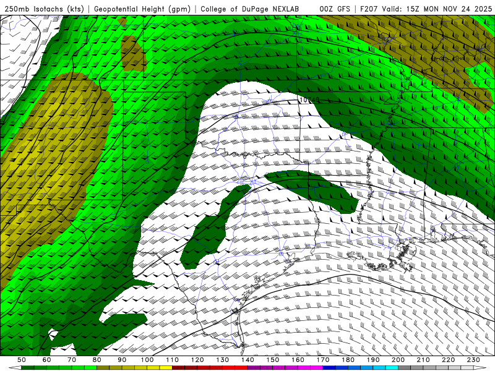
Task: Select the "100" color scale label
Action: tap(147, 360)
